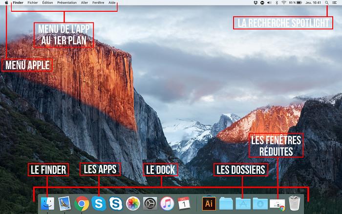Restore the minimized Chrome window in Dock
The width and height of the screenshot is (342, 214).
point(277,204)
